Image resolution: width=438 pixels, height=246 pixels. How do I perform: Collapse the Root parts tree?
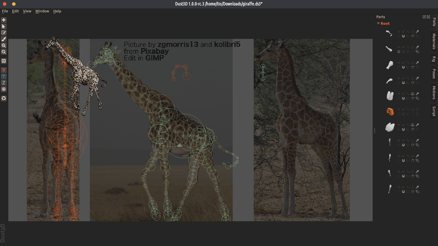378,23
